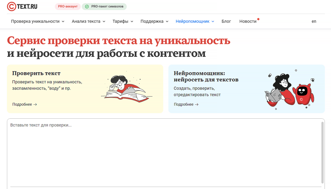Switch the site language to English
The height and width of the screenshot is (189, 331).
314,21
